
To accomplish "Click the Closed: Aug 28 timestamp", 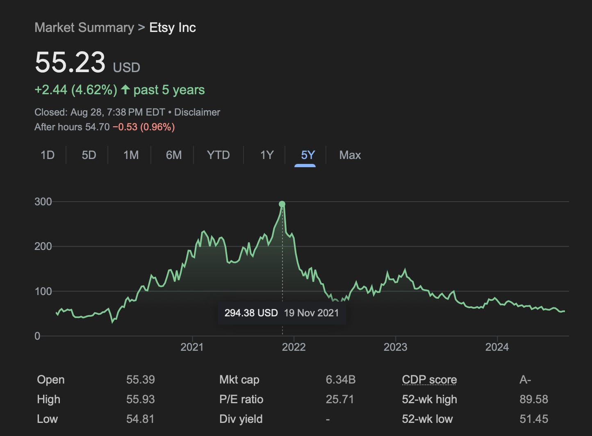I will tap(100, 112).
